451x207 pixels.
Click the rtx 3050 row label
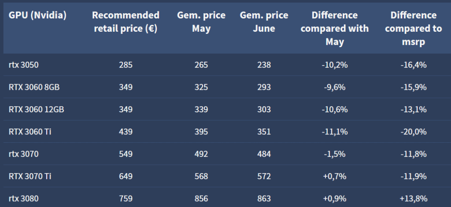point(23,65)
